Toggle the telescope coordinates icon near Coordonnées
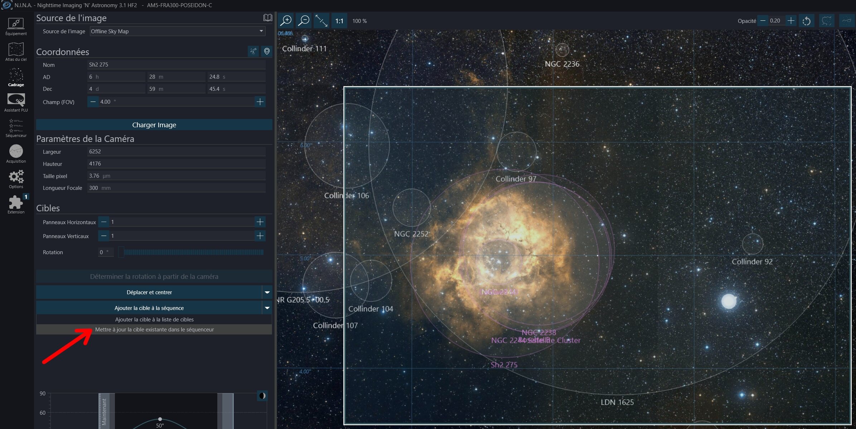 coord(253,51)
